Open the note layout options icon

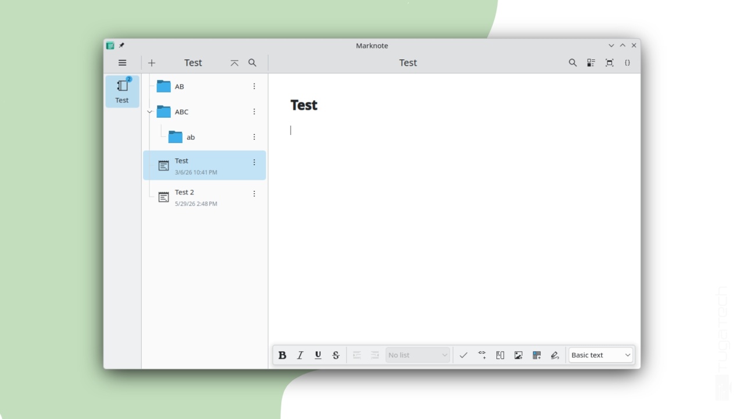pyautogui.click(x=591, y=63)
